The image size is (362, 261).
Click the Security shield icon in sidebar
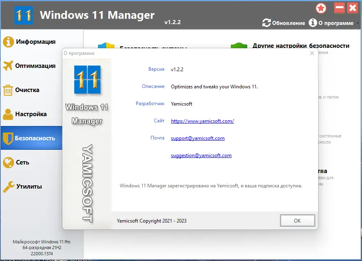(8, 138)
